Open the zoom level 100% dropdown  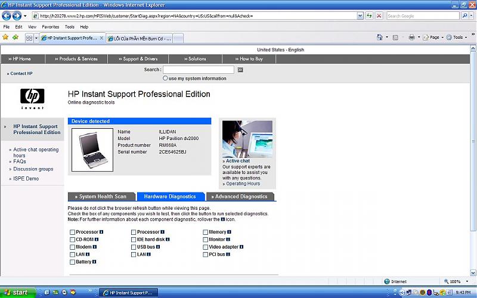tap(456, 281)
